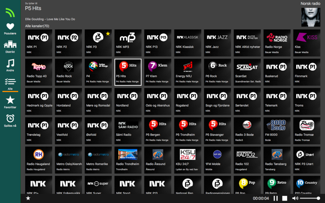Select the Alle channels tab
Image resolution: width=325 pixels, height=203 pixels.
click(10, 84)
